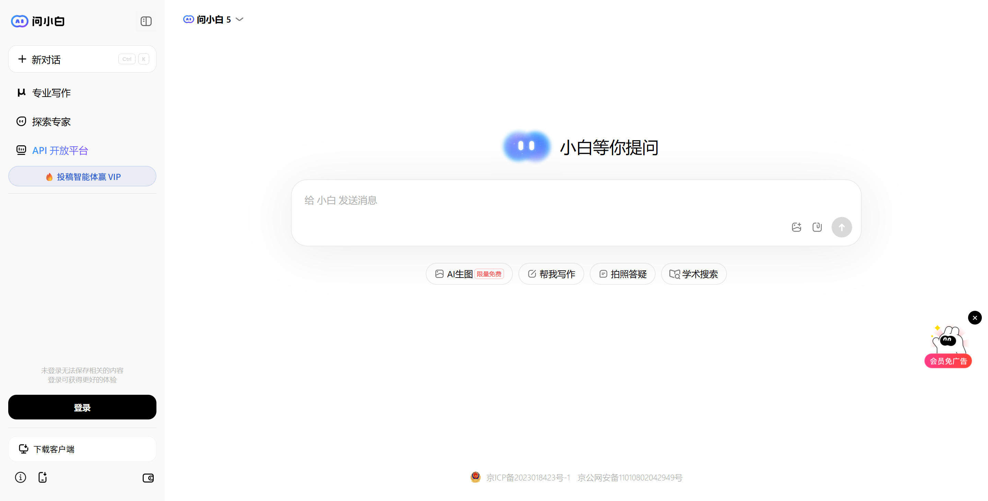Open API 开放平台 link
The width and height of the screenshot is (988, 501).
[x=60, y=150]
